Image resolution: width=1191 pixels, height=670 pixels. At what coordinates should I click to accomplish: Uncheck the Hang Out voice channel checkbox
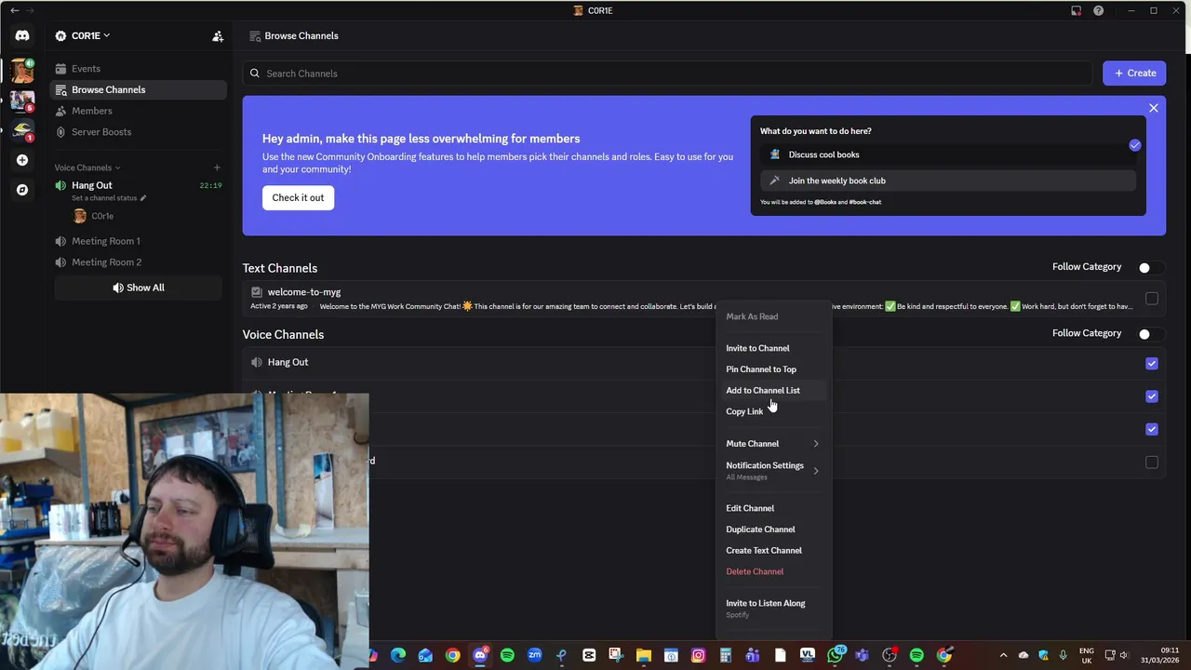point(1152,364)
